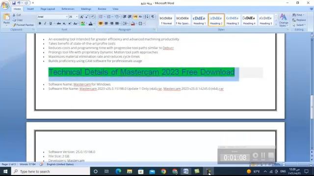Apply borders with the borders icon
The width and height of the screenshot is (314, 176).
pyautogui.click(x=140, y=23)
